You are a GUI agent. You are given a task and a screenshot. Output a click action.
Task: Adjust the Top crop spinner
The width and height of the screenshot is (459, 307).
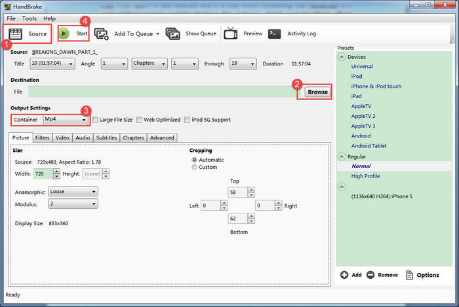pos(251,192)
